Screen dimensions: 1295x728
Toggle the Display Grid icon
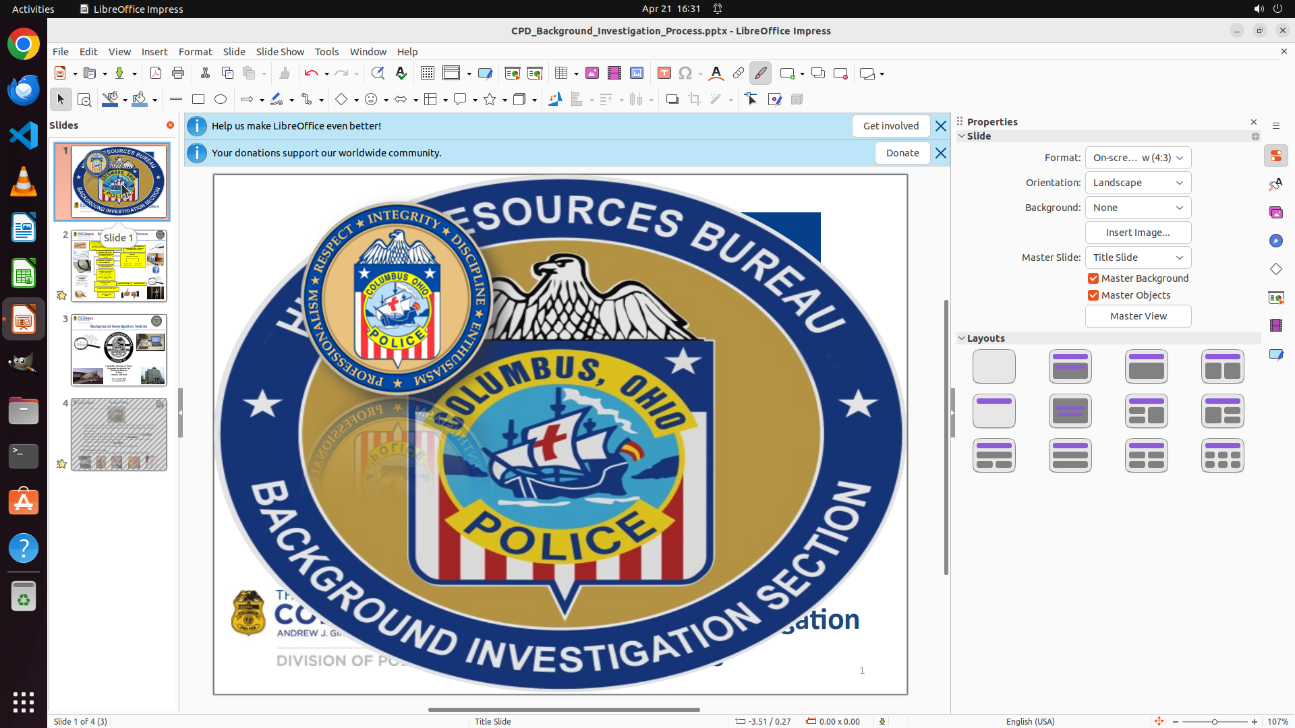[427, 73]
